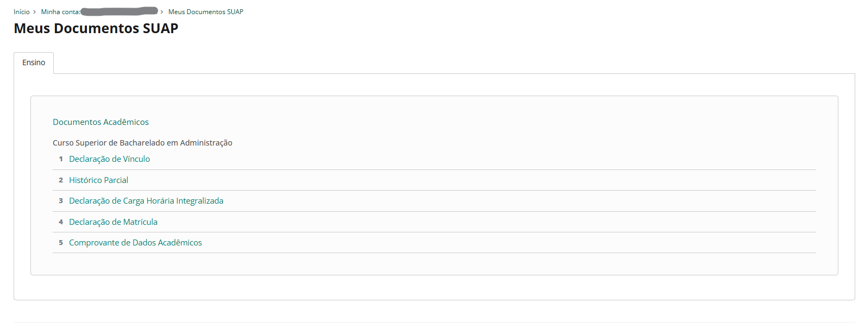Click the chevron right after Início
The width and height of the screenshot is (865, 334).
pyautogui.click(x=35, y=12)
